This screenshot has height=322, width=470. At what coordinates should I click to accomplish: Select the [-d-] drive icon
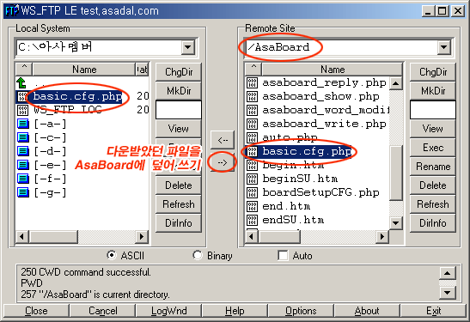click(x=23, y=151)
